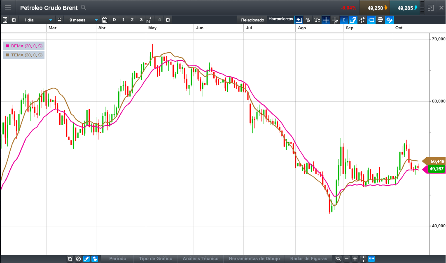The image size is (446, 263).
Task: Open the Tipo de Gráfico menu
Action: click(156, 259)
